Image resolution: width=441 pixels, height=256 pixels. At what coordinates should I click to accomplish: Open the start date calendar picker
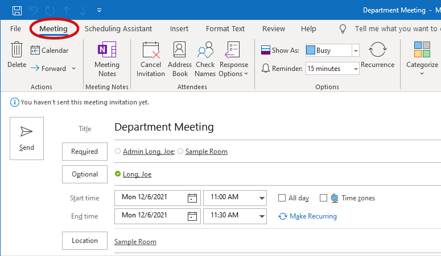tap(192, 198)
